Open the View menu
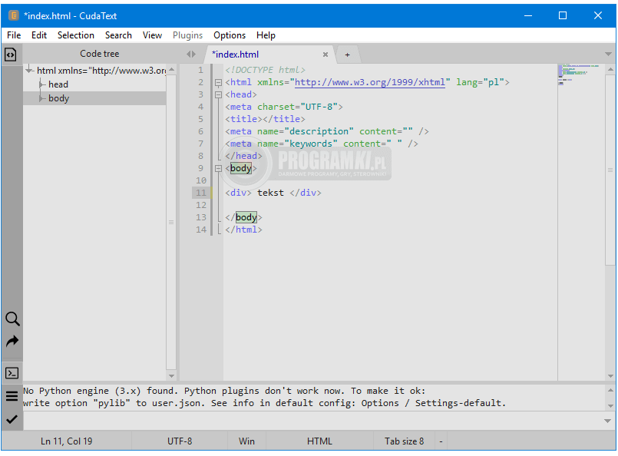 (x=152, y=35)
